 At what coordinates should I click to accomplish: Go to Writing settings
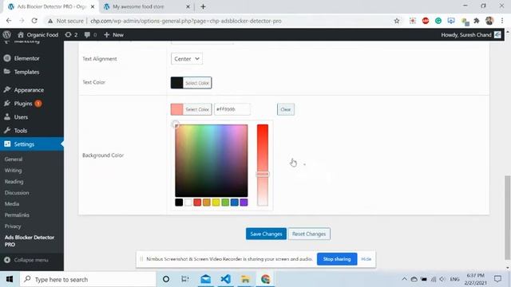(13, 170)
